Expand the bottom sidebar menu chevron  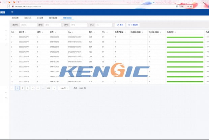pos(6,97)
